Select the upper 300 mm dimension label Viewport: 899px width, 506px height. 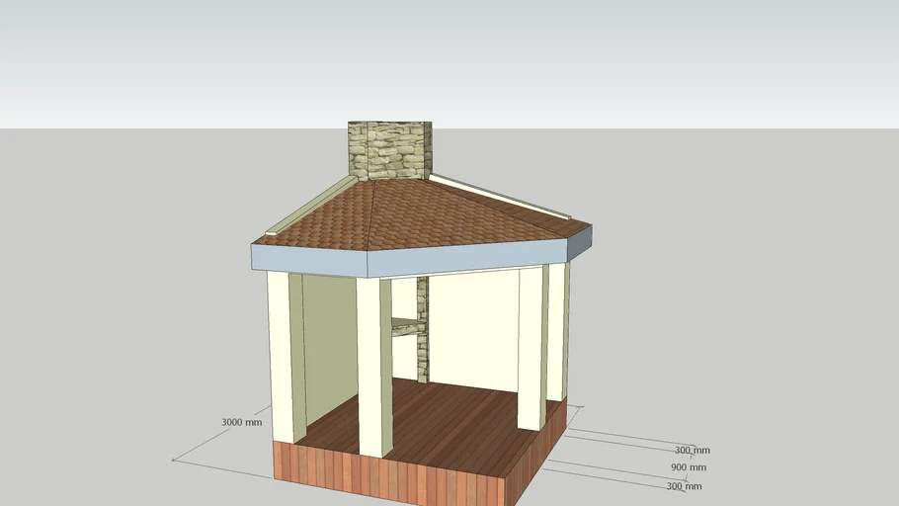click(x=692, y=451)
